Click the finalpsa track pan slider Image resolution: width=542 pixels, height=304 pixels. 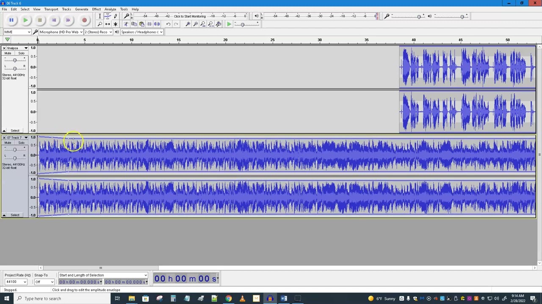tap(14, 68)
